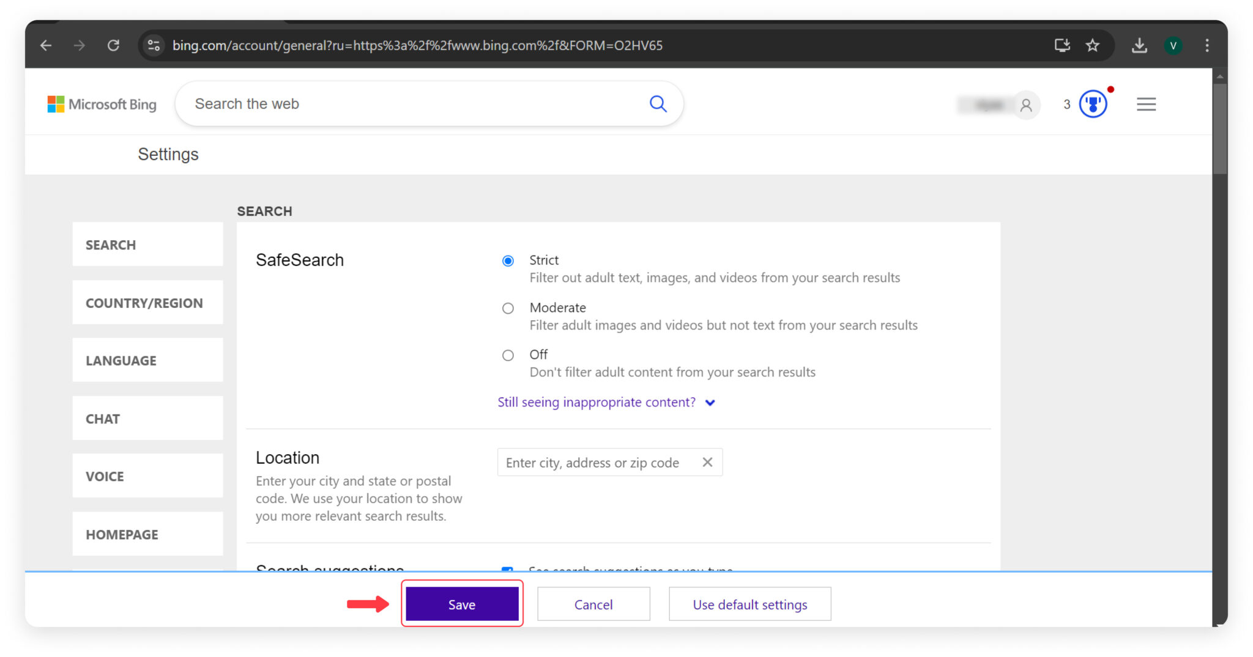1253x657 pixels.
Task: Open the LANGUAGE settings section
Action: (x=147, y=360)
